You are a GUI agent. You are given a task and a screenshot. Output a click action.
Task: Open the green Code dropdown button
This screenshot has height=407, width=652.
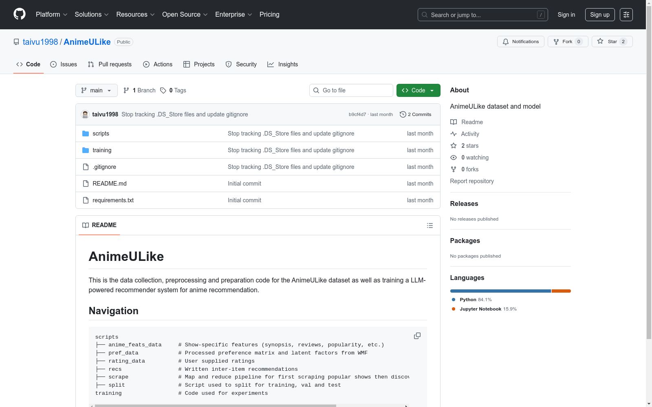419,90
